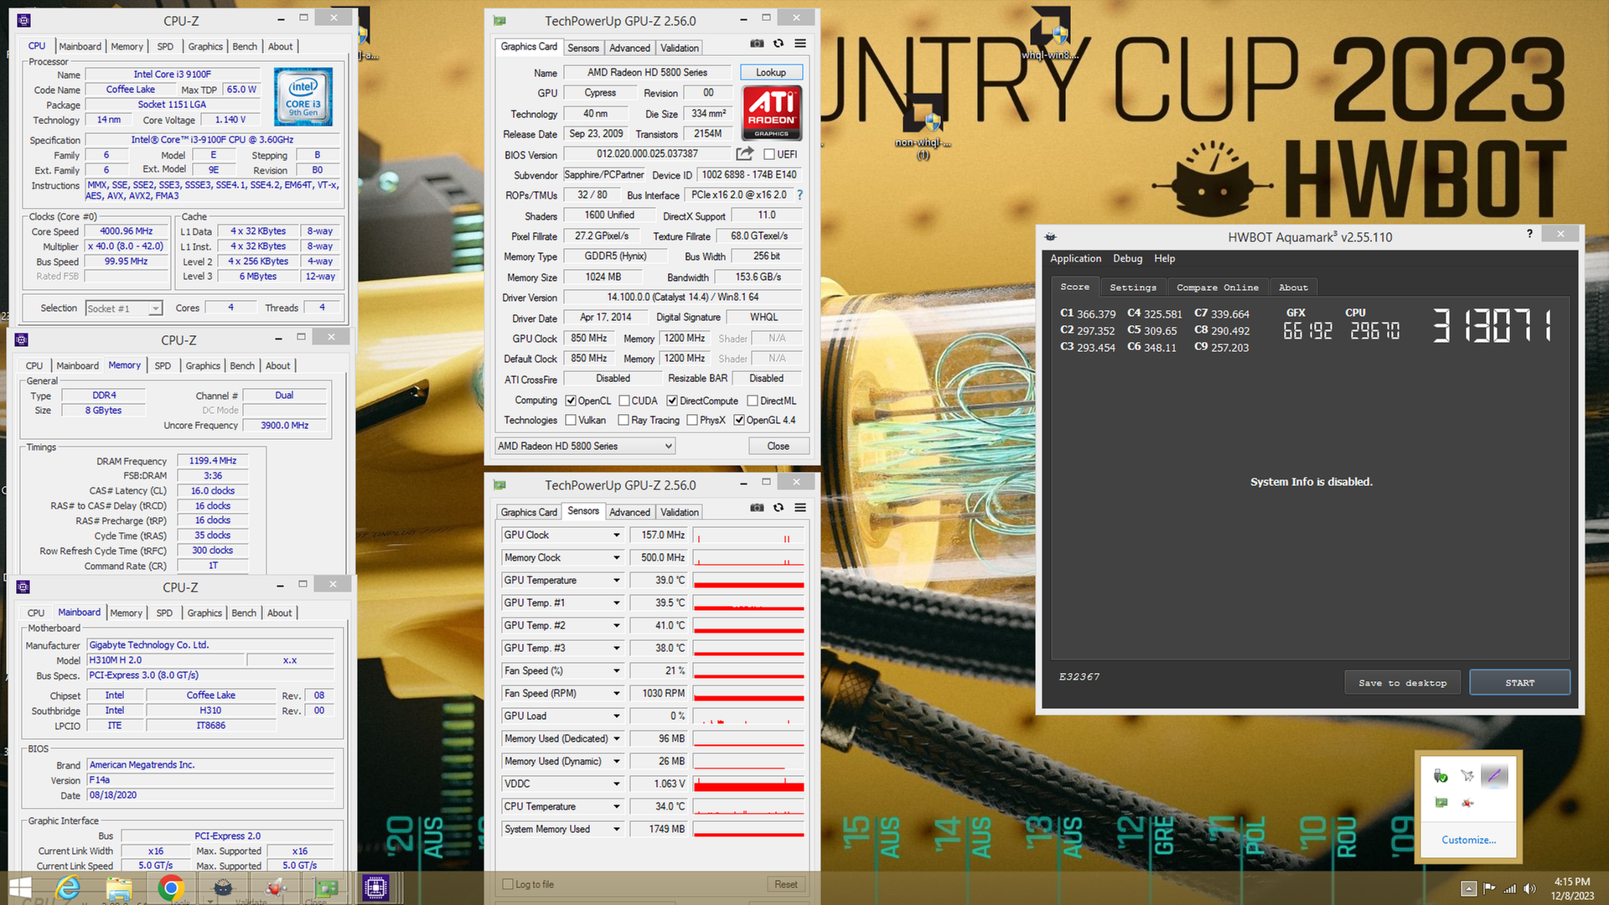Click the CPU-Z taskbar icon
The height and width of the screenshot is (905, 1609).
(x=375, y=888)
